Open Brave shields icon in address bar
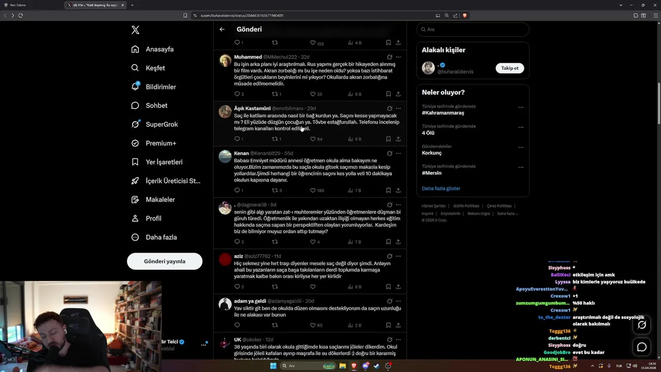The height and width of the screenshot is (372, 661). [x=465, y=16]
